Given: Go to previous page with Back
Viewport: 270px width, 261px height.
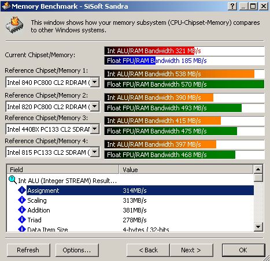Looking at the screenshot, I should pos(148,250).
